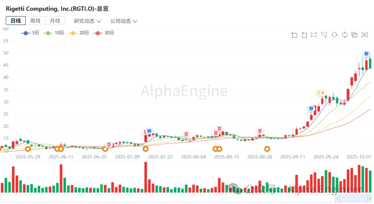Click the zoom restore (undo) icon
Screen dimensions: 374x204
pos(304,35)
